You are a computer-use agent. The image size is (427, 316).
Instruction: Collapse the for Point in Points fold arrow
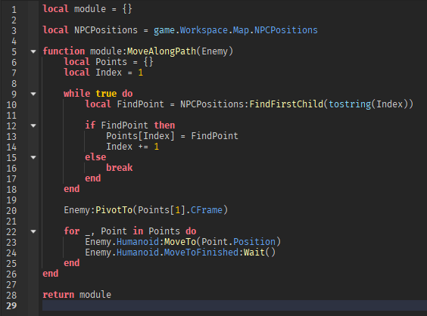point(33,231)
